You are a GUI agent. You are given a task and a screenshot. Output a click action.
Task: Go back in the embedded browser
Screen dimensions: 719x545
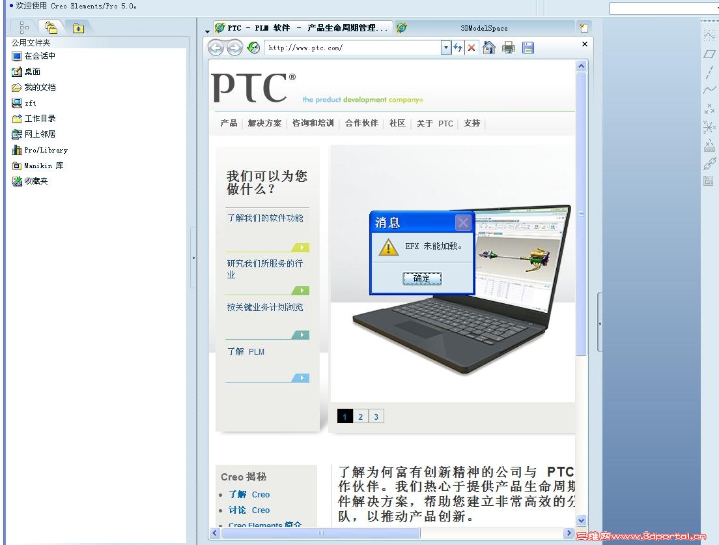tap(216, 48)
